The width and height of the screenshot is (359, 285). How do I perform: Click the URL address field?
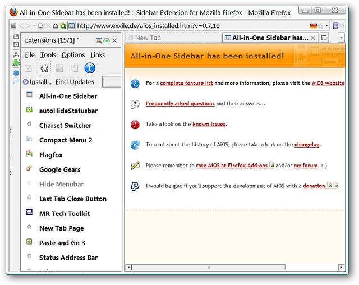[x=192, y=26]
